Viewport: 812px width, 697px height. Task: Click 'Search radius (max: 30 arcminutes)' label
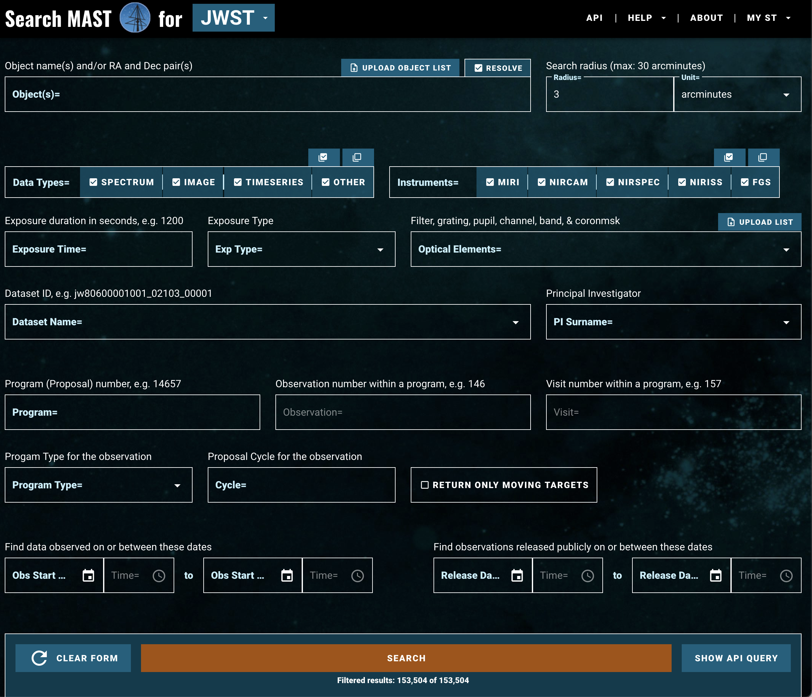625,66
